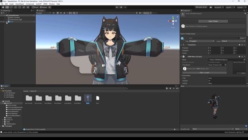Toggle the Anni object active checkbox

[x=187, y=38]
